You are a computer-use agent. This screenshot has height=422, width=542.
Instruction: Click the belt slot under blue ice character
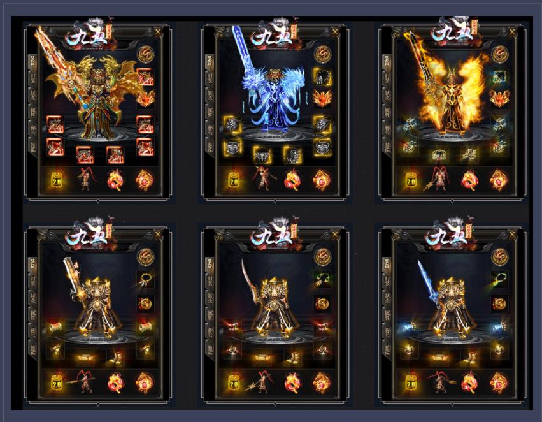[x=262, y=154]
